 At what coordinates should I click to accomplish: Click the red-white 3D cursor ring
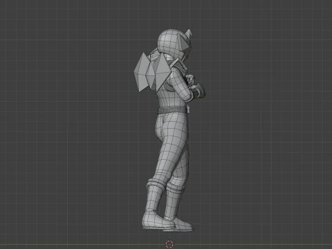[169, 244]
